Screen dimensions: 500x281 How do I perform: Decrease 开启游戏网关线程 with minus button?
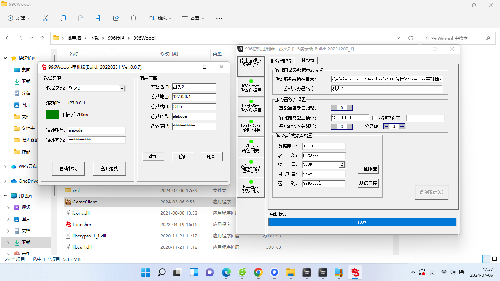[334, 126]
